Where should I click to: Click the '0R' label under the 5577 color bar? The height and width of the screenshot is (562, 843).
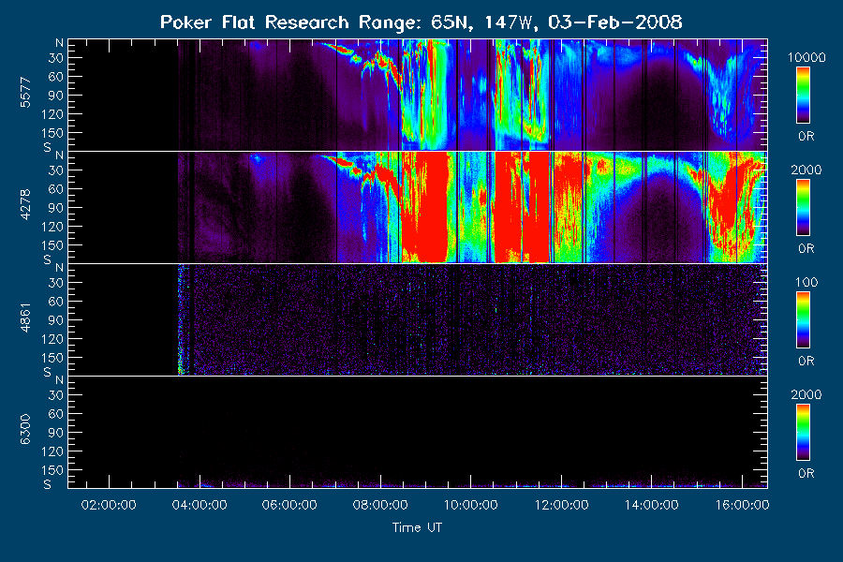(x=806, y=137)
